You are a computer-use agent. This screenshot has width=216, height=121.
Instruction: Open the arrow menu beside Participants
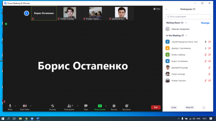pos(78,106)
